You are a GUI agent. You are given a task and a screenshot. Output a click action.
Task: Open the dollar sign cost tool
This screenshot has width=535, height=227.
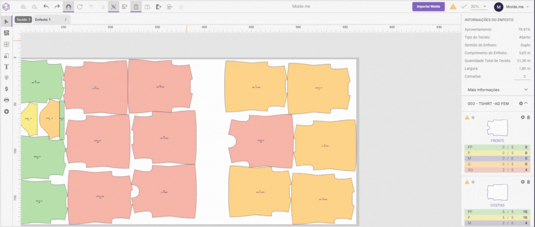coord(6,89)
